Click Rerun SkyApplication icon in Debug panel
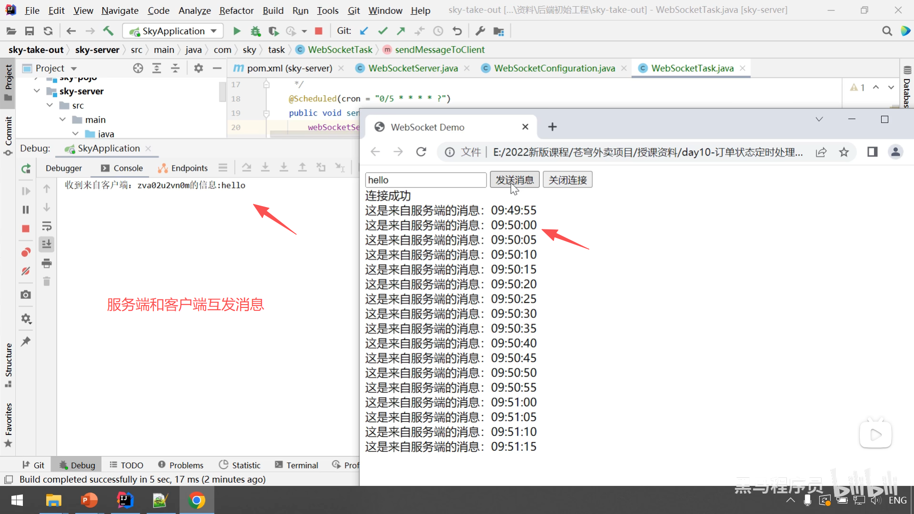The width and height of the screenshot is (914, 514). coord(26,168)
